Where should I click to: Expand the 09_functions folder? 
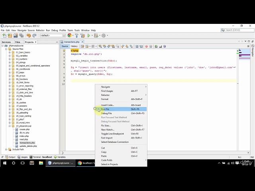tap(10, 79)
